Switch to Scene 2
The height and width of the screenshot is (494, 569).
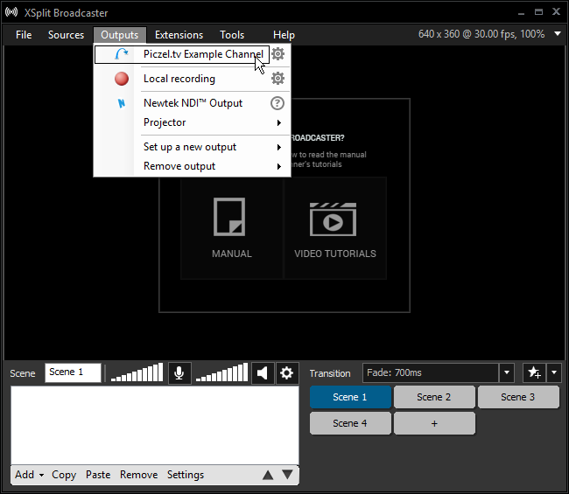click(434, 397)
